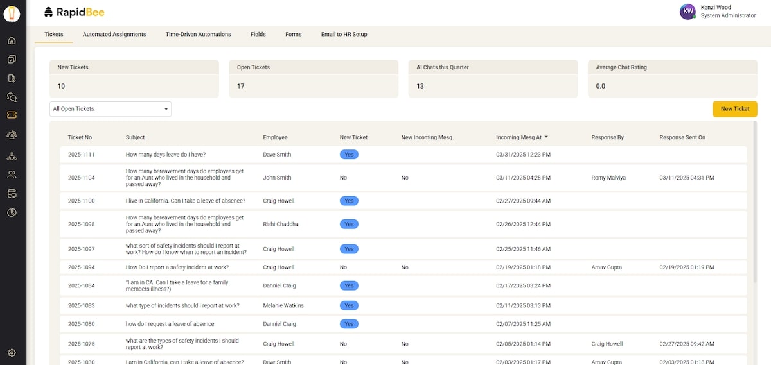The image size is (771, 365).
Task: Open the Email to HR Setup tab
Action: click(x=344, y=34)
